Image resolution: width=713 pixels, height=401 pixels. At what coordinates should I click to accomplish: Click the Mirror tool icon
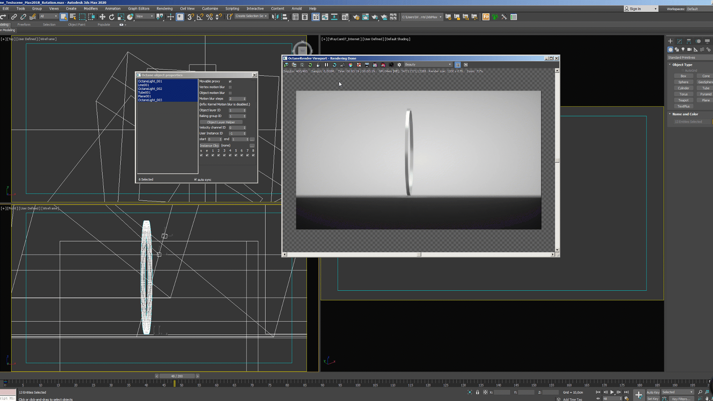click(275, 17)
